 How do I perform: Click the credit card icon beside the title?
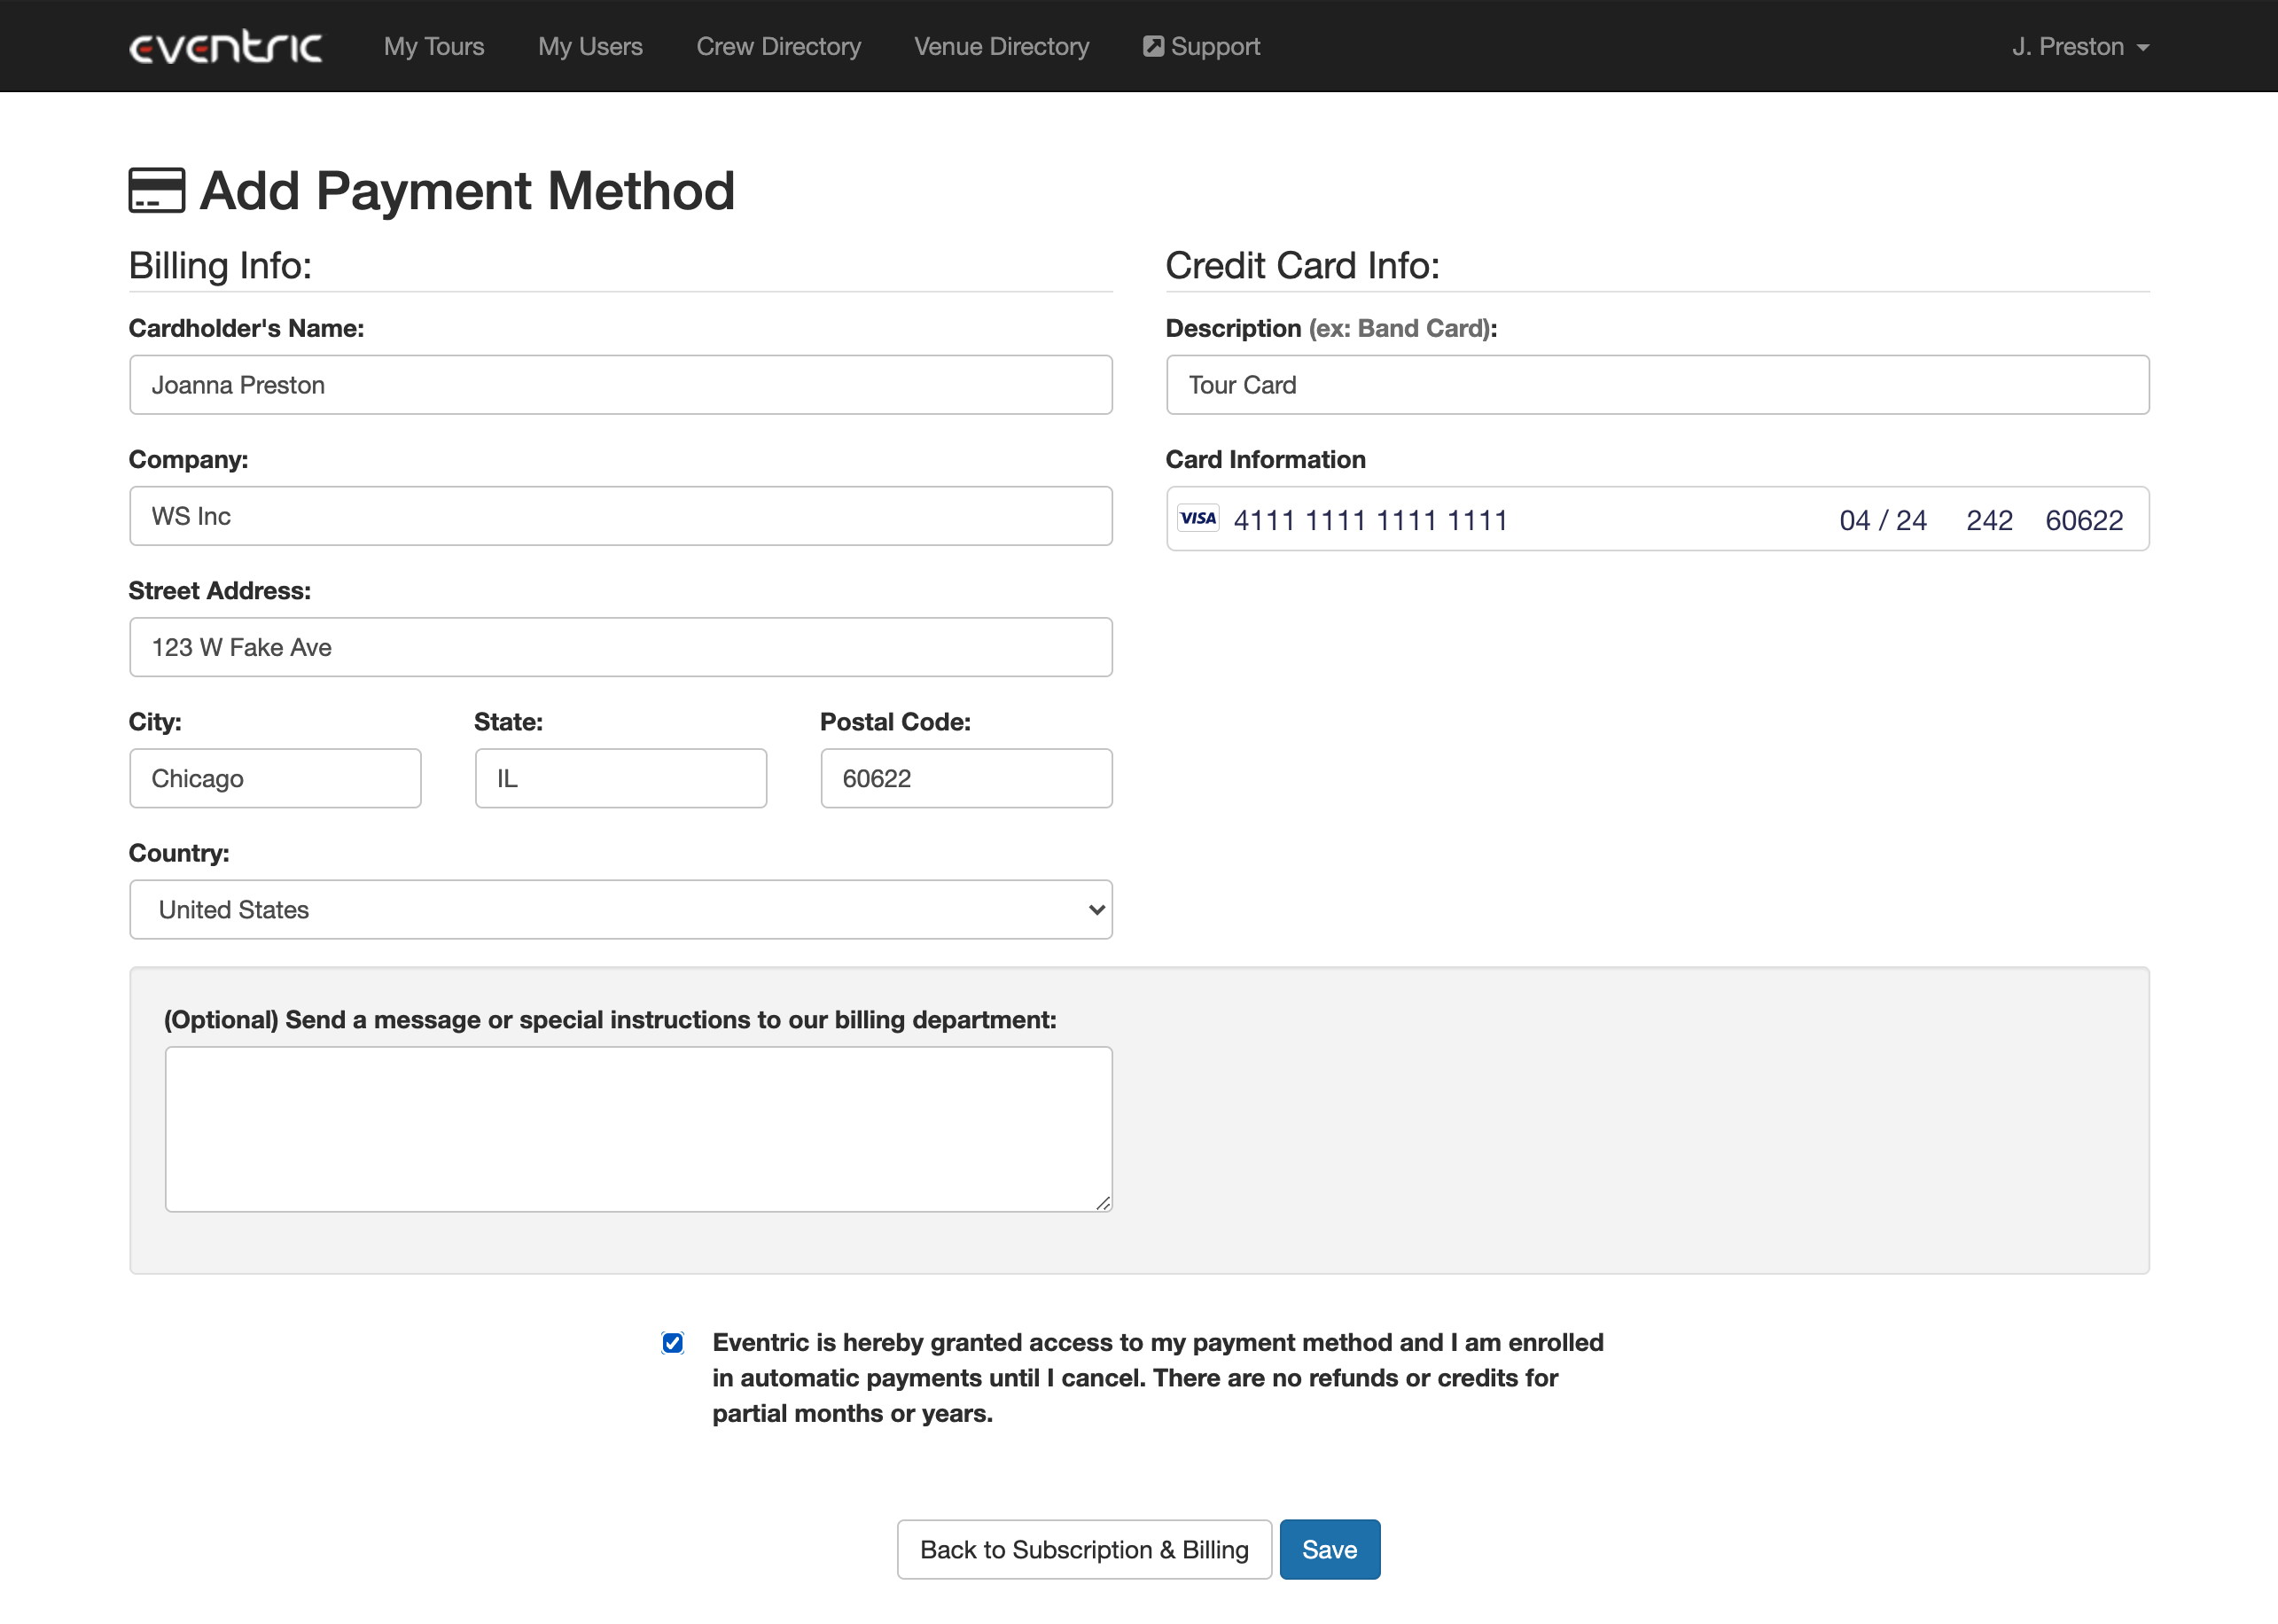157,190
